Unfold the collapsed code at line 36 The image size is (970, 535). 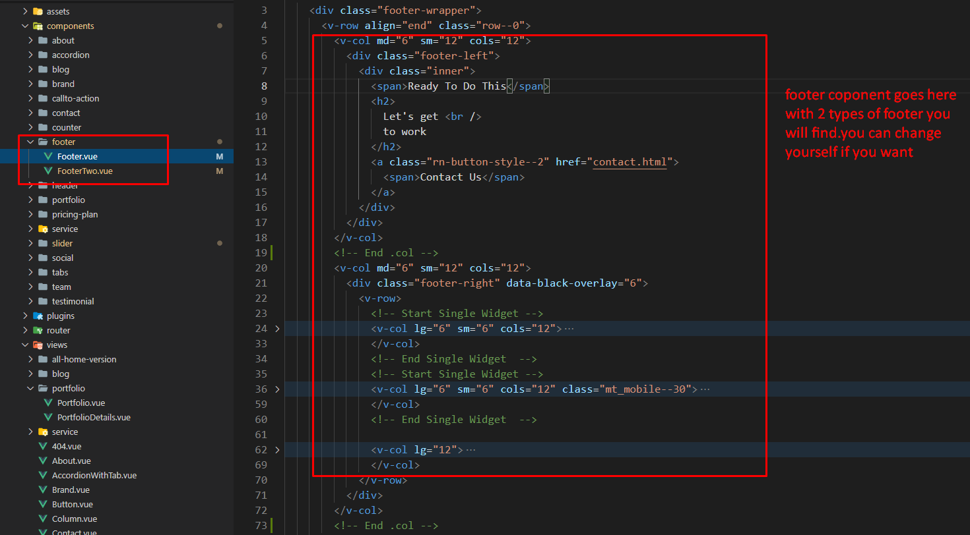pyautogui.click(x=277, y=389)
